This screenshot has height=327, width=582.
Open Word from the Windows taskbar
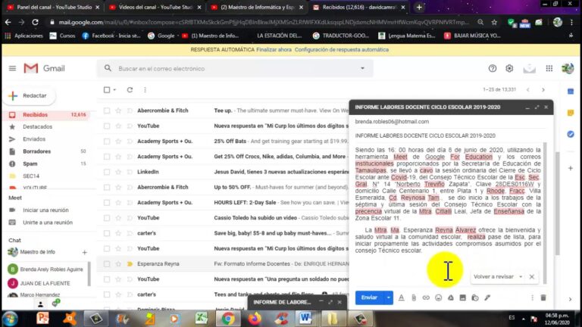pos(305,318)
